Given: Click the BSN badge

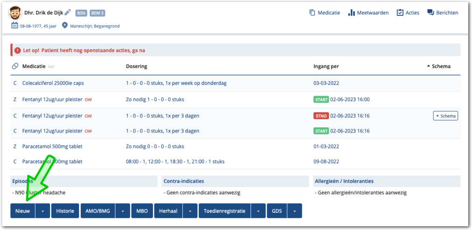Looking at the screenshot, I should point(81,13).
